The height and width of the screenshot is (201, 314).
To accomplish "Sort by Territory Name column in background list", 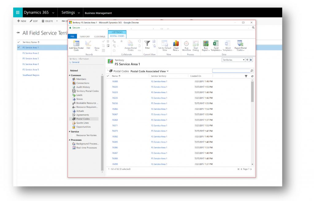I will point(31,42).
